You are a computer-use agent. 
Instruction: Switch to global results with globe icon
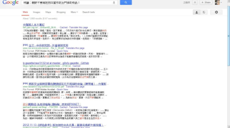[x=204, y=12]
